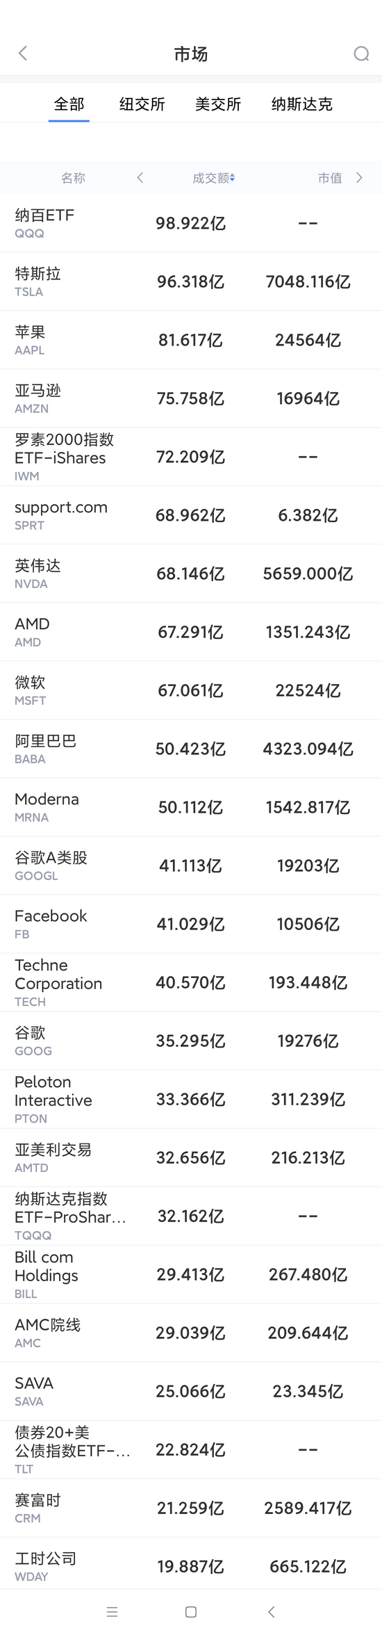
Task: Sort by 成交额 column header
Action: pos(213,178)
